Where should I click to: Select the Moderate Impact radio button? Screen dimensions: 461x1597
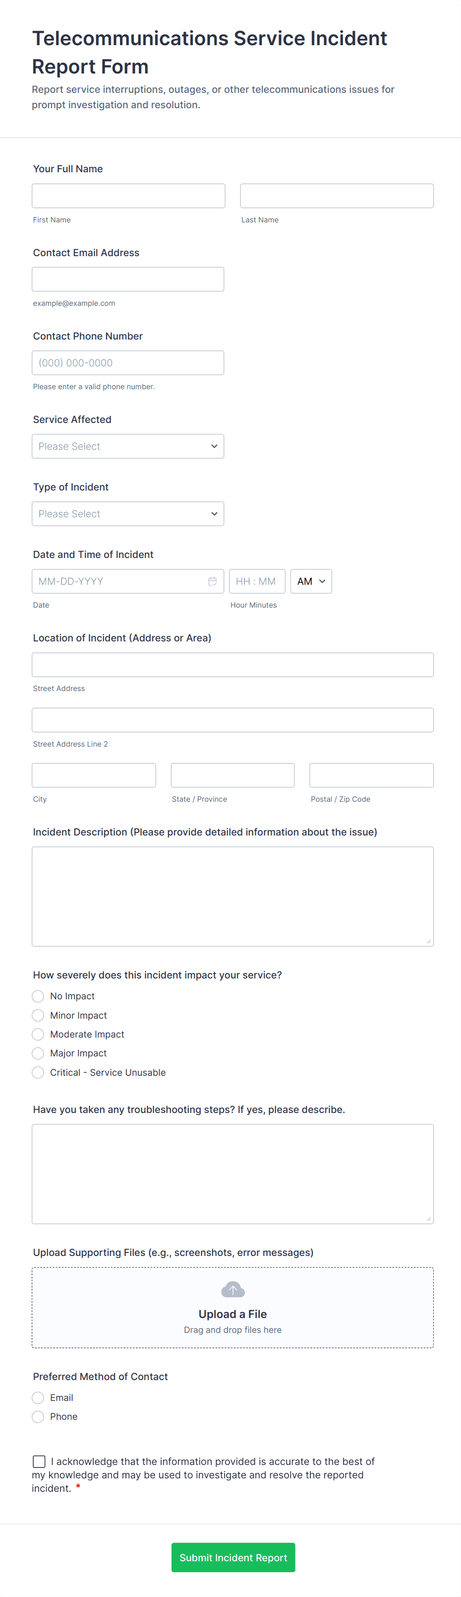[x=37, y=1034]
